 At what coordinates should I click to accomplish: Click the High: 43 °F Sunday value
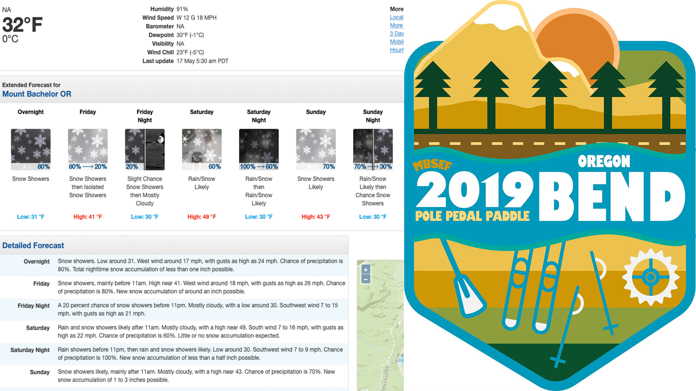click(x=316, y=217)
